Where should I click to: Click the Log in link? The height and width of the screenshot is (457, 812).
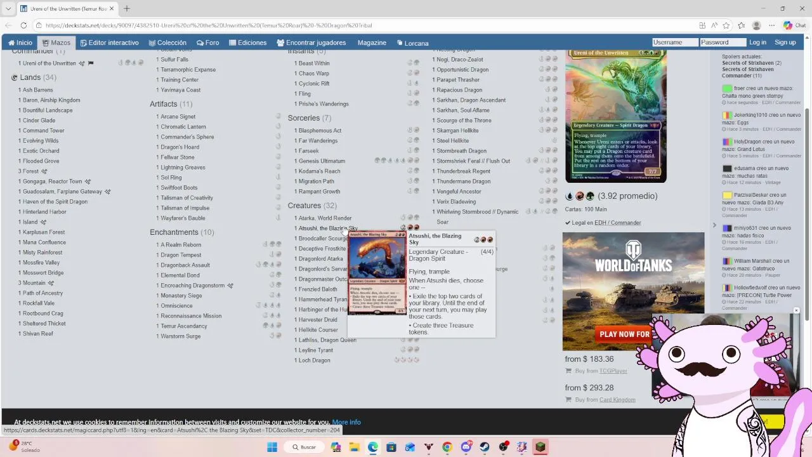click(757, 43)
